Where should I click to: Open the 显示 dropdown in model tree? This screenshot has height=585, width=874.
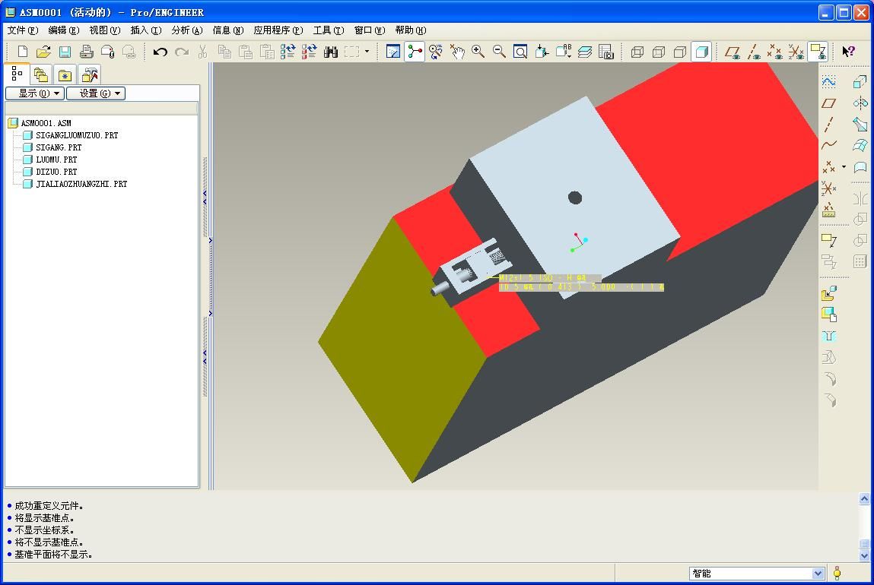(x=35, y=93)
